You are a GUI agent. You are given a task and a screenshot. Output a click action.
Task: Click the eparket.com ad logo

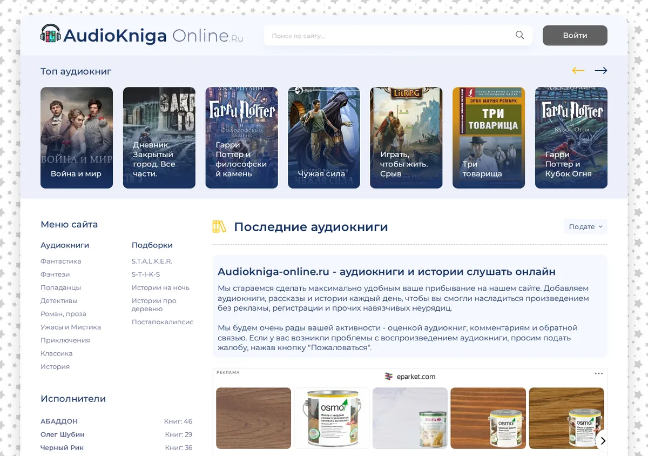(x=389, y=376)
